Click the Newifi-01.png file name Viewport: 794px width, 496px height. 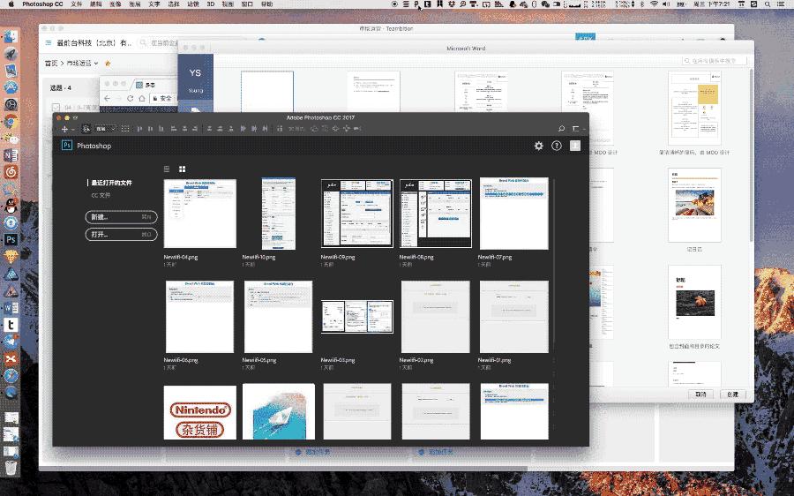pos(494,360)
